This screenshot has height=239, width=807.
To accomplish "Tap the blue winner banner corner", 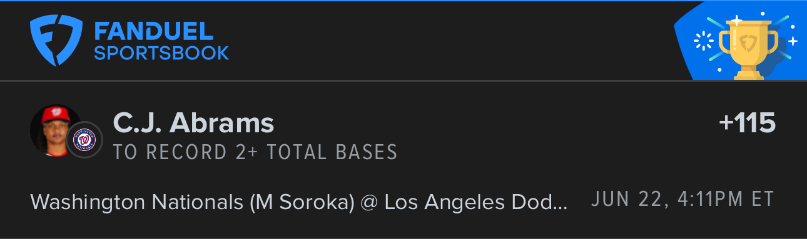I will click(740, 41).
